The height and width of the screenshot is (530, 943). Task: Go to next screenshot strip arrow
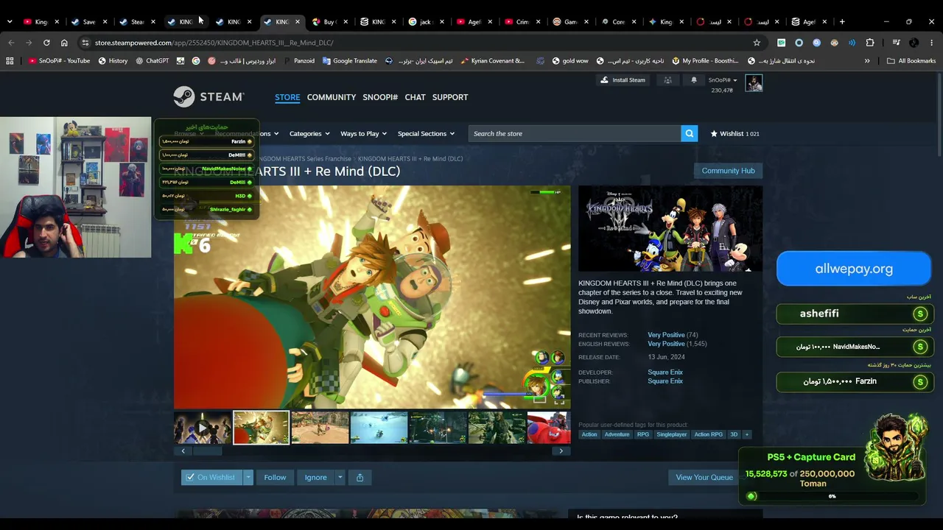(561, 451)
